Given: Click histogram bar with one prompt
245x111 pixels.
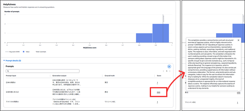Looking at the screenshot, I should click(x=144, y=38).
